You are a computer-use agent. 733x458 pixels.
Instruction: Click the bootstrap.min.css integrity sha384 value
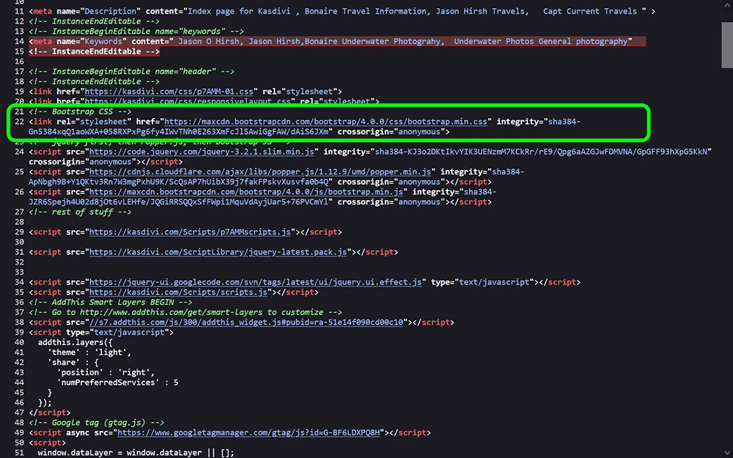[304, 127]
